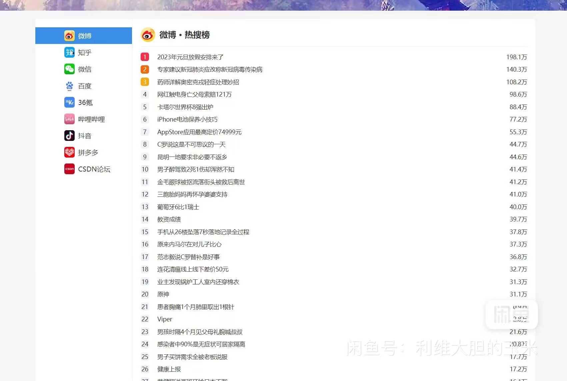Viewport: 567px width, 381px height.
Task: Click the Zhihu 知乎 icon
Action: 69,52
